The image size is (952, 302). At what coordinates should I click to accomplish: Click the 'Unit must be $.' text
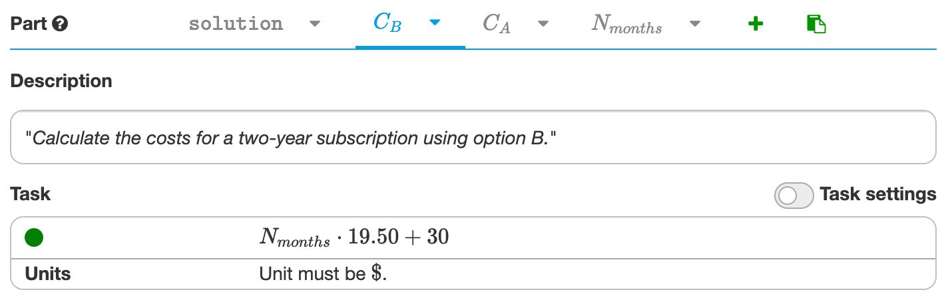pyautogui.click(x=323, y=274)
